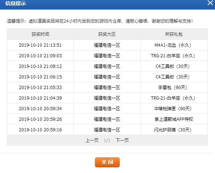Close the 信息提示 dialog with X icon

pos(210,3)
